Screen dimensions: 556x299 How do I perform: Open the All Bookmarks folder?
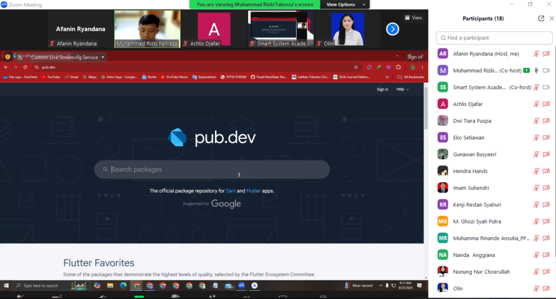pyautogui.click(x=411, y=77)
